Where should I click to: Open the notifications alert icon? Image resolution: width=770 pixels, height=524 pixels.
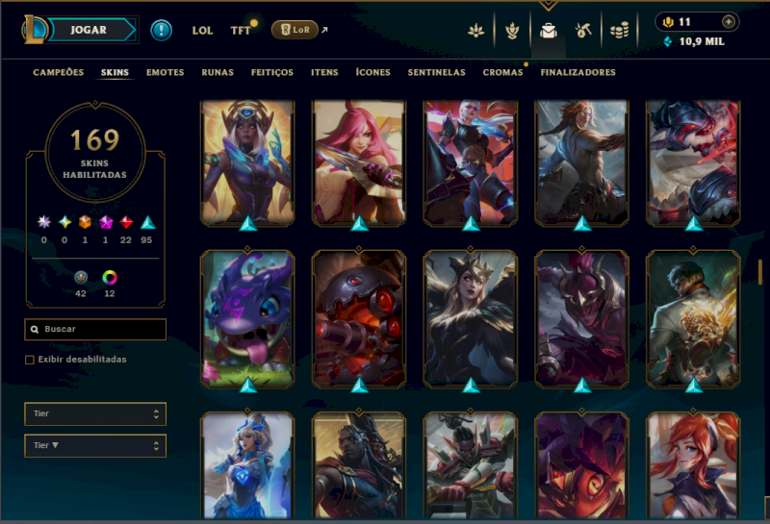pyautogui.click(x=161, y=30)
